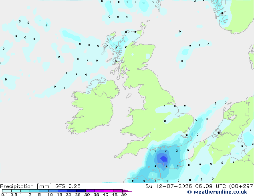254x196 pixels.
Task: Select the 2–5 mm legend swatch
Action: point(34,191)
